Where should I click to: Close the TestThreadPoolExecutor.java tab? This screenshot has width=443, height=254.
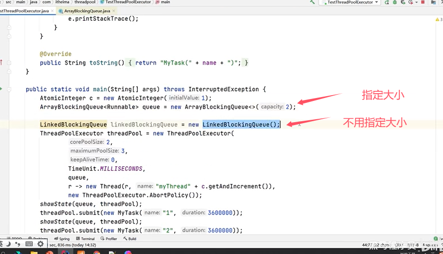point(52,11)
